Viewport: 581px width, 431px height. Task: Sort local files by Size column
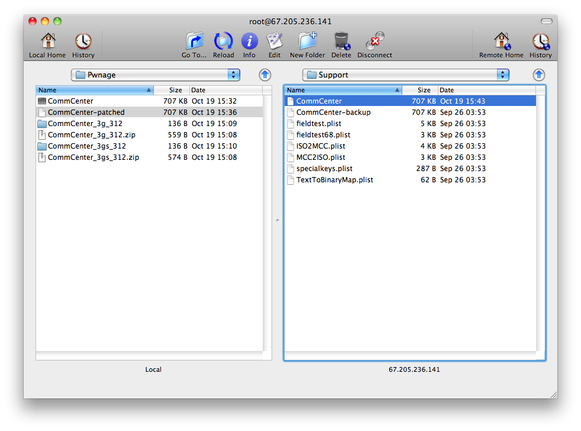coord(172,90)
